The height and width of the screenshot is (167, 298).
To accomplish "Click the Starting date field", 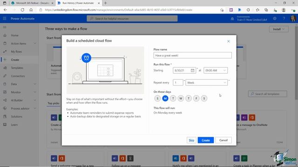I will pos(184,71).
